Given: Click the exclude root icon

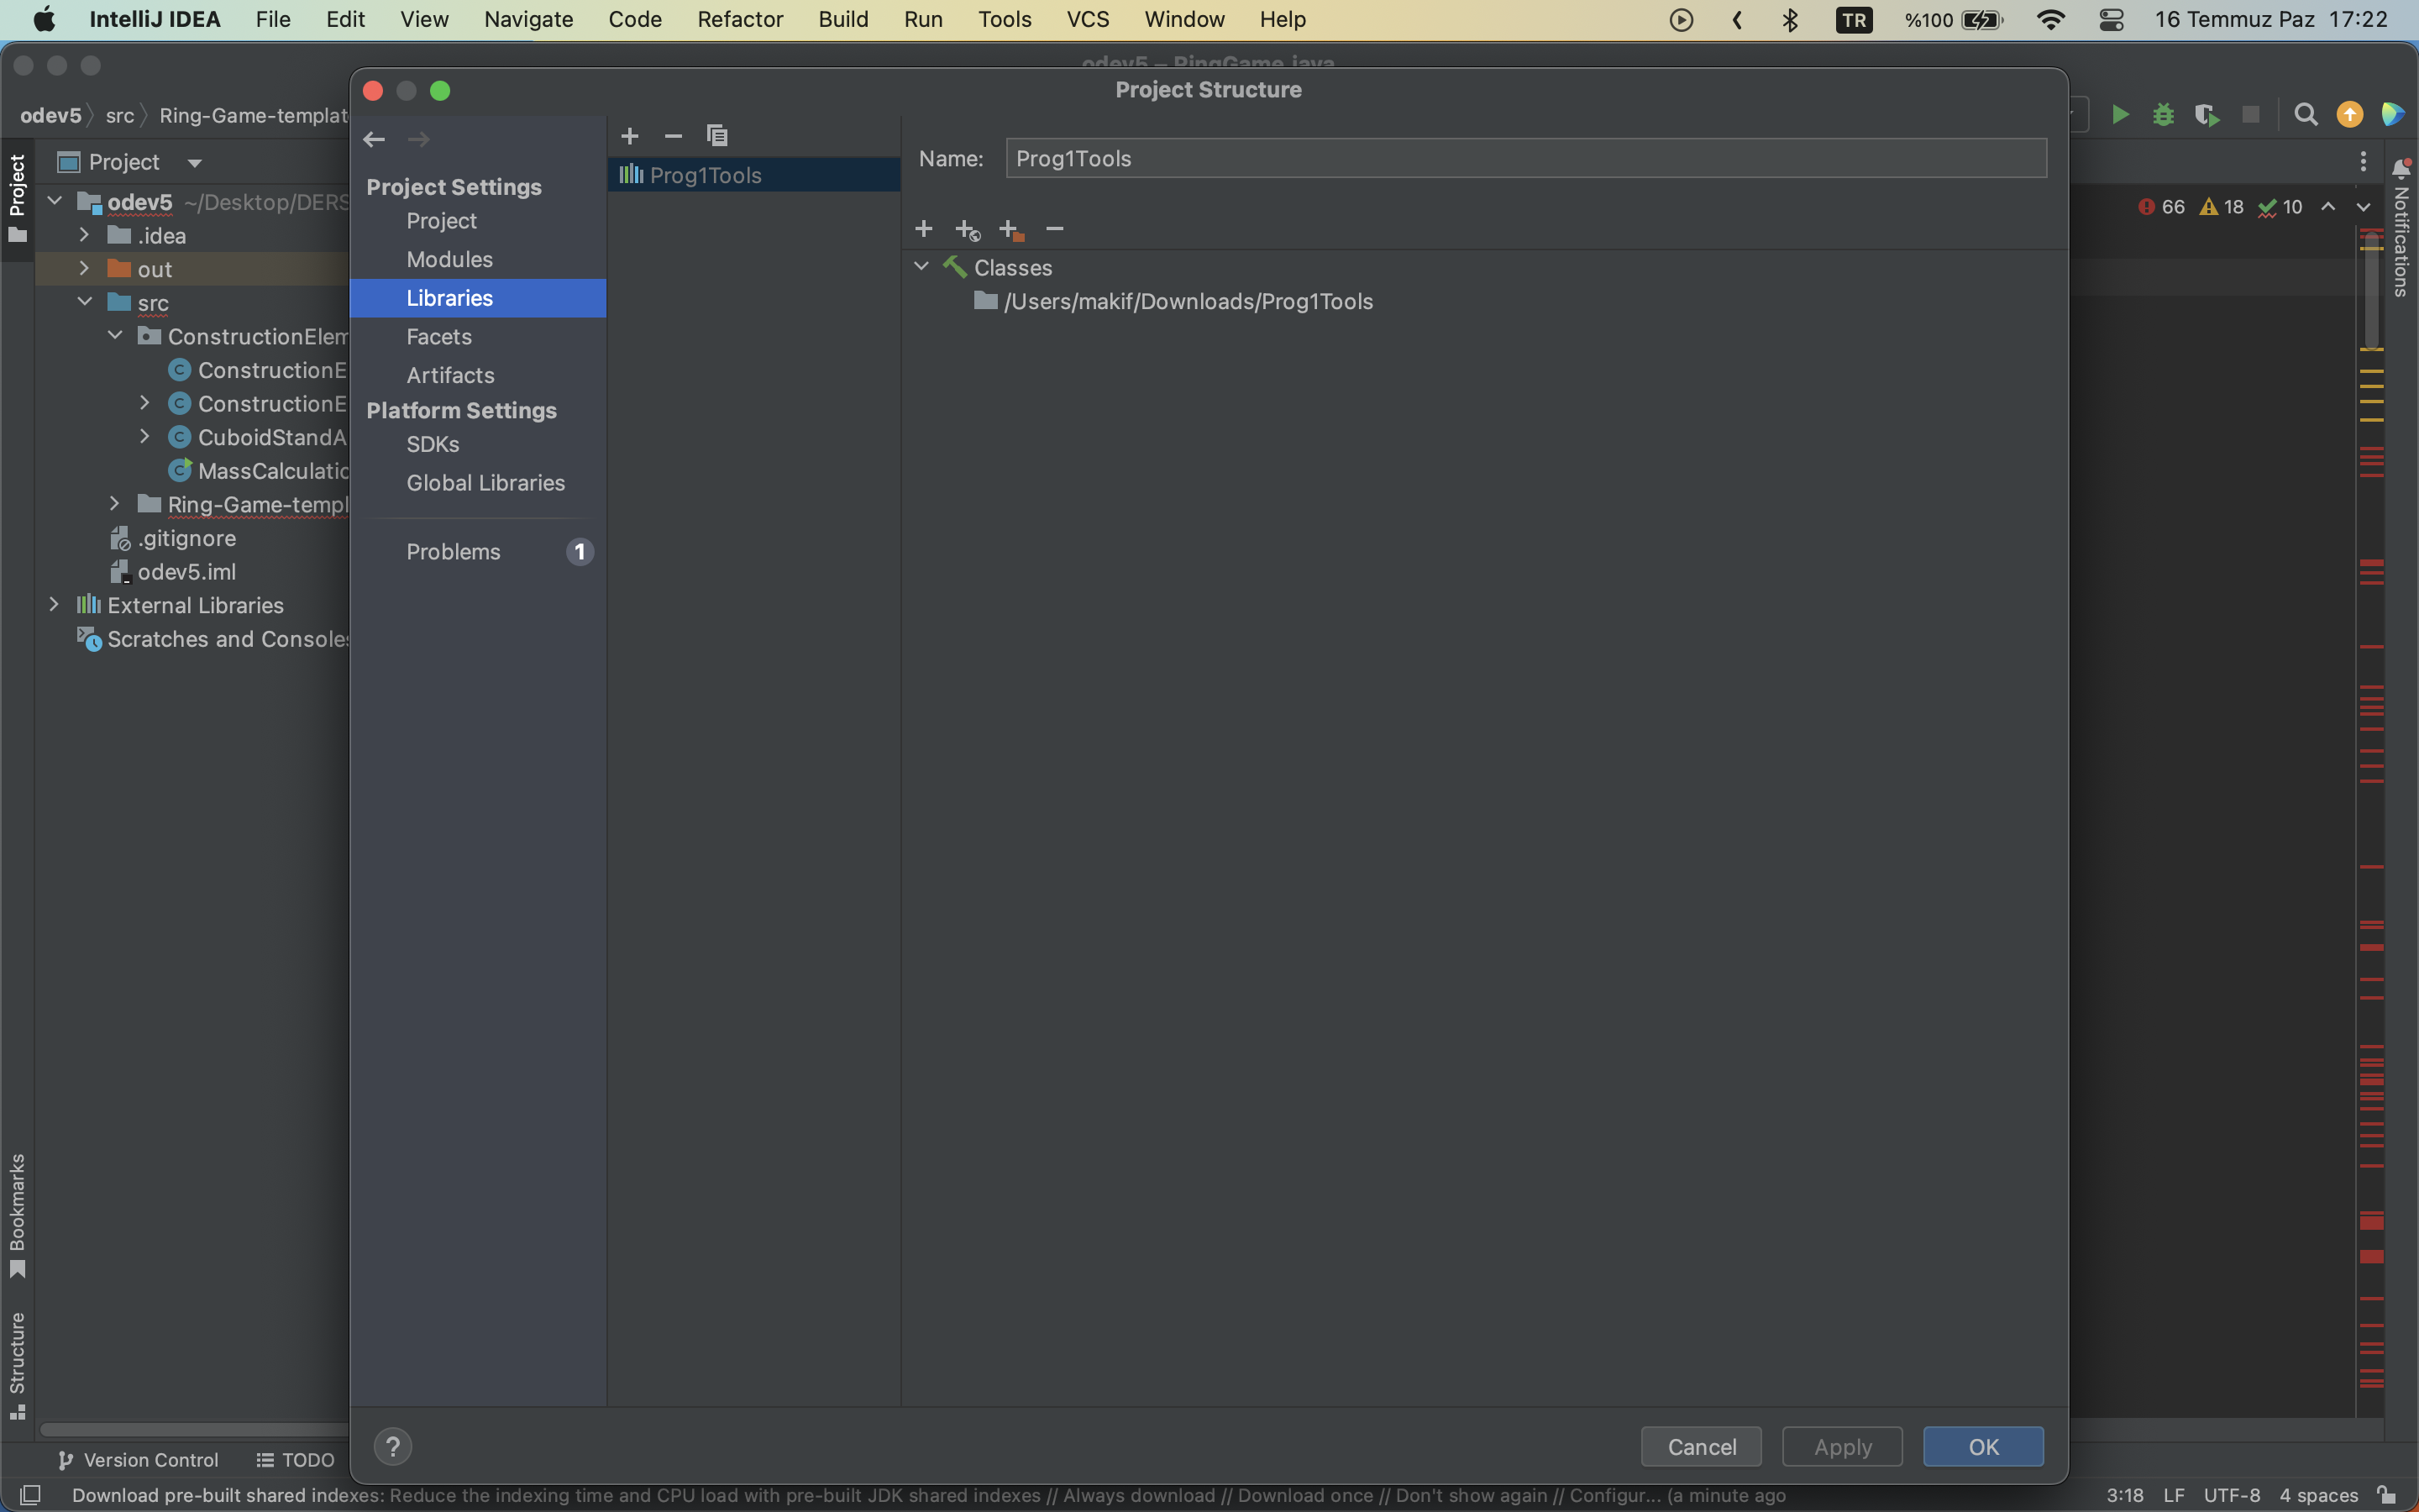Looking at the screenshot, I should pos(1010,230).
